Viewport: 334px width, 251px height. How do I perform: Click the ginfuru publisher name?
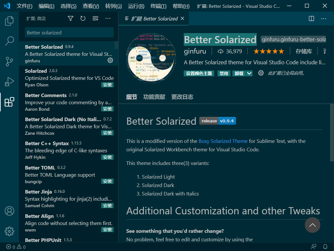[195, 51]
